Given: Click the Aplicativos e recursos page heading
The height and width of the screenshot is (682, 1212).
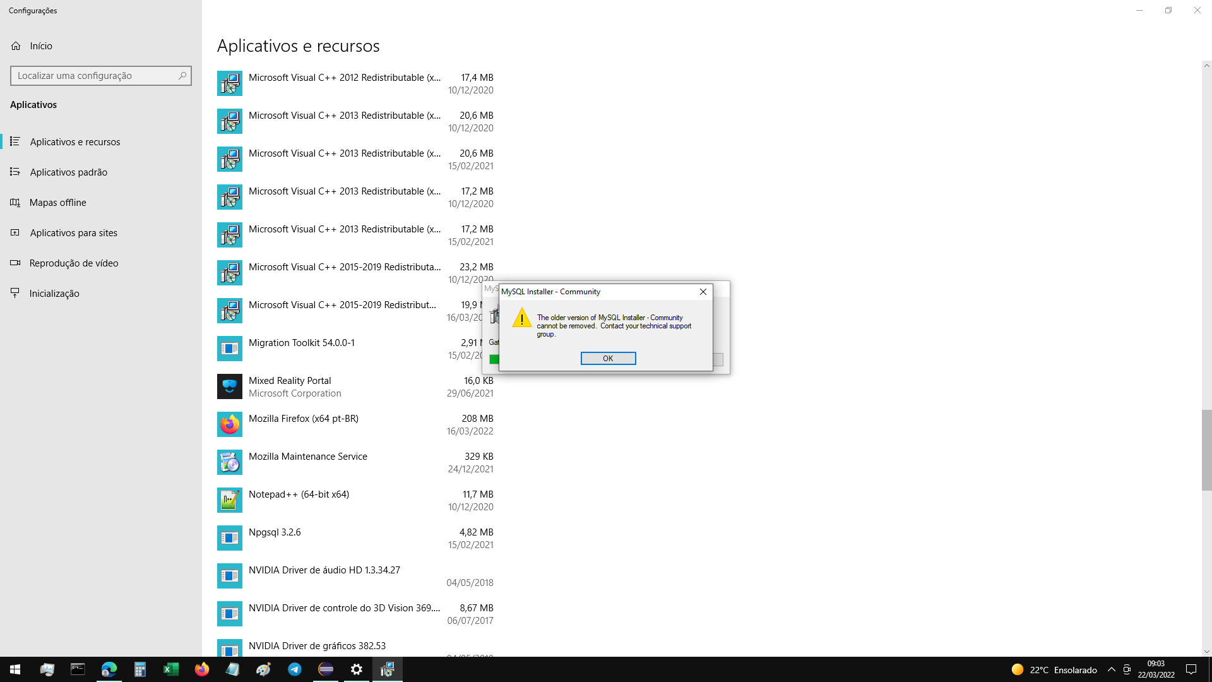Looking at the screenshot, I should point(298,46).
